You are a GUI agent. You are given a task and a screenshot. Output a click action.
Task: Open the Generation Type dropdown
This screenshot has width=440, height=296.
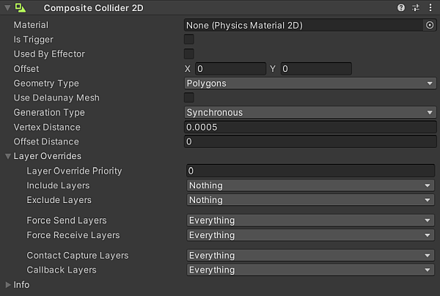point(309,113)
